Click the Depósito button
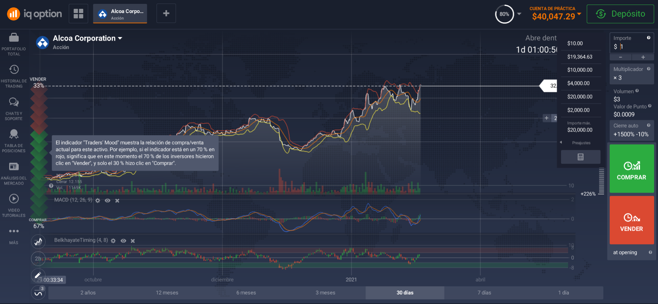Image resolution: width=658 pixels, height=304 pixels. click(620, 14)
